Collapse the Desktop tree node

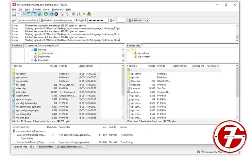[x=32, y=50]
